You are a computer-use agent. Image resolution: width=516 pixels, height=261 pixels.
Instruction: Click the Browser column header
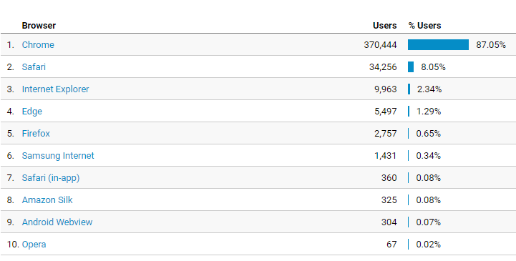39,26
